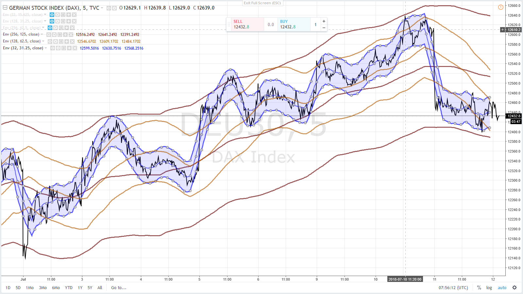Open Env (256, 125, close) dropdown arrow
The height and width of the screenshot is (294, 523).
[42, 34]
